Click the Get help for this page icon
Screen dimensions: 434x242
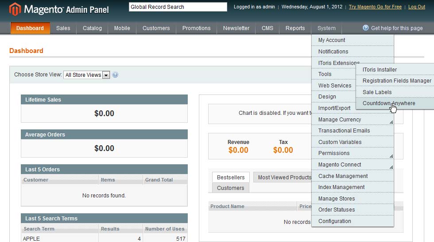[366, 28]
